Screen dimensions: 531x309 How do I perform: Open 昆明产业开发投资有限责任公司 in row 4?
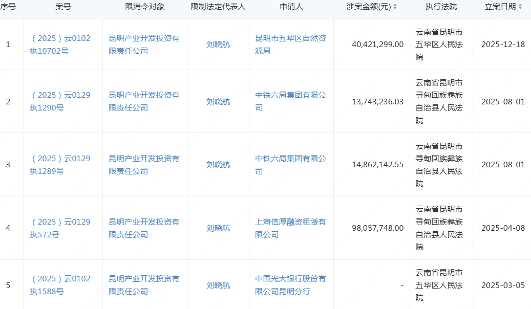[144, 228]
